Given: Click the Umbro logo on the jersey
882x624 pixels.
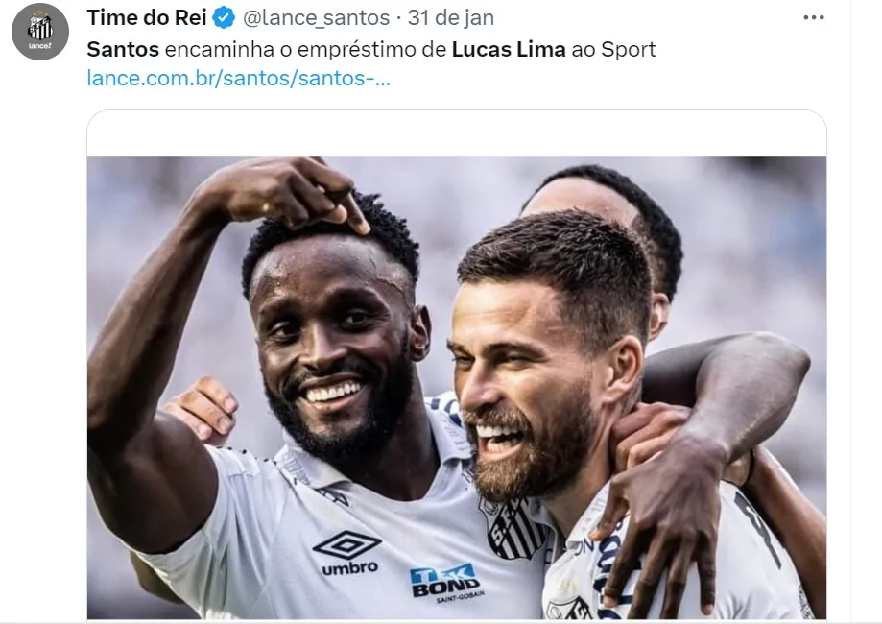Looking at the screenshot, I should 348,553.
